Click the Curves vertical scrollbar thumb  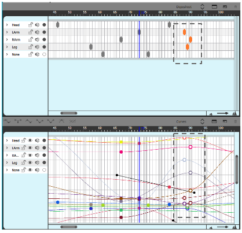tap(237, 169)
